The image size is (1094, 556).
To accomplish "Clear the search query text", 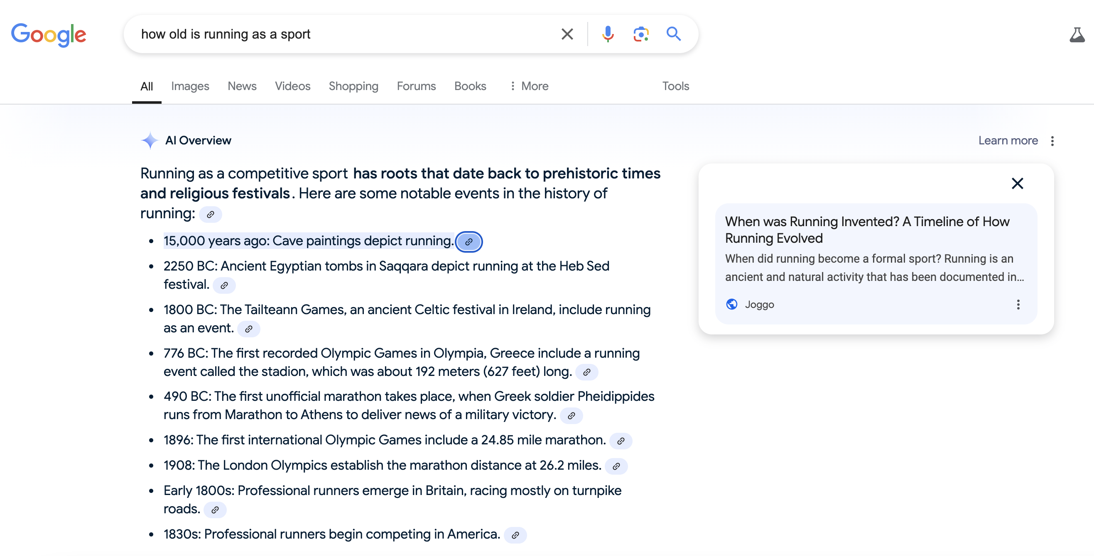I will (x=567, y=34).
